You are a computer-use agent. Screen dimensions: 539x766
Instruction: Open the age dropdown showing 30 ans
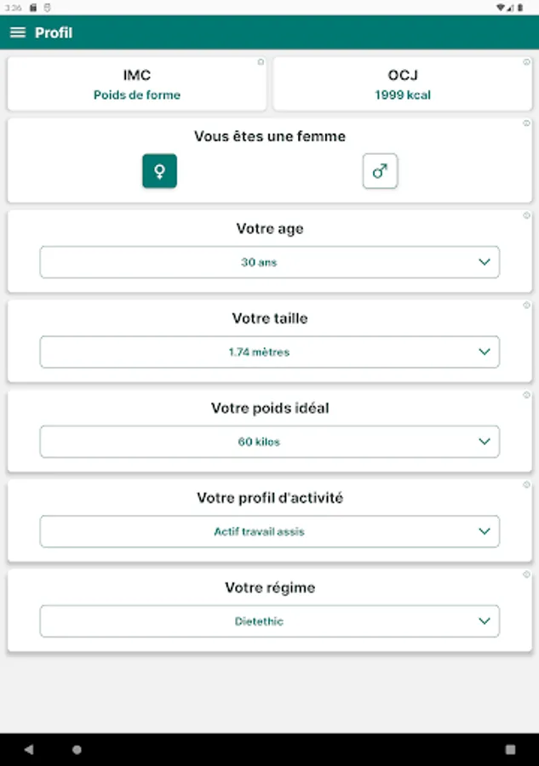click(x=269, y=262)
